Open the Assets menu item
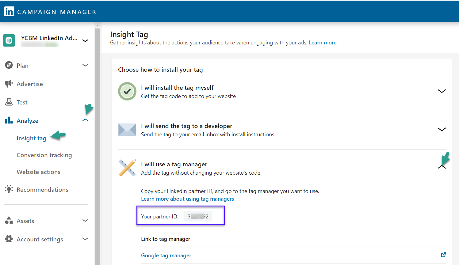459x265 pixels. 25,221
